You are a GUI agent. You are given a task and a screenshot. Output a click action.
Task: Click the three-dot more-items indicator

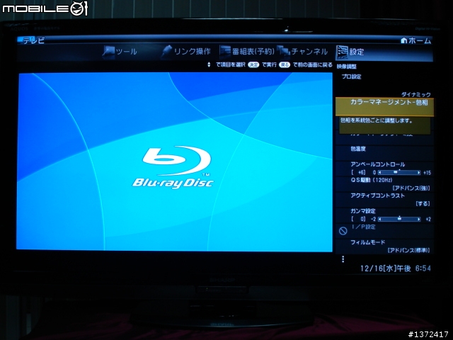click(343, 259)
